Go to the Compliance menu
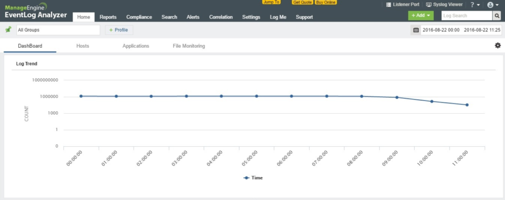This screenshot has width=505, height=200. click(139, 17)
